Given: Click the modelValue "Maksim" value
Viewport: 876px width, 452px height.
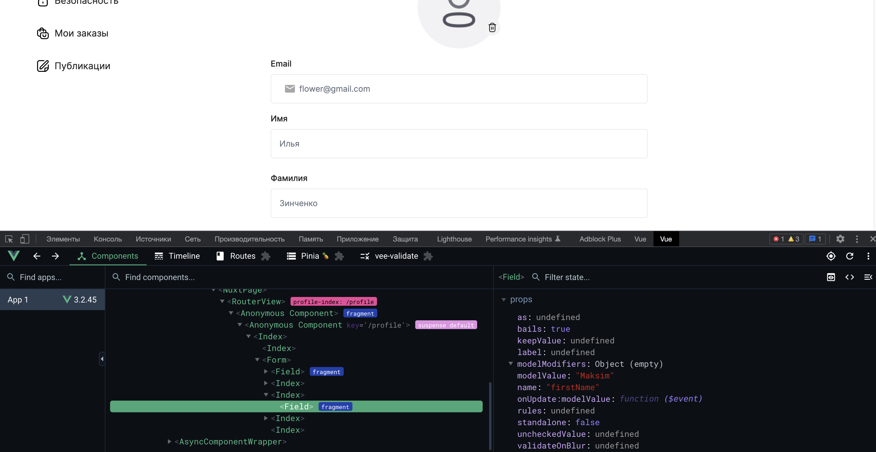Looking at the screenshot, I should (x=595, y=375).
